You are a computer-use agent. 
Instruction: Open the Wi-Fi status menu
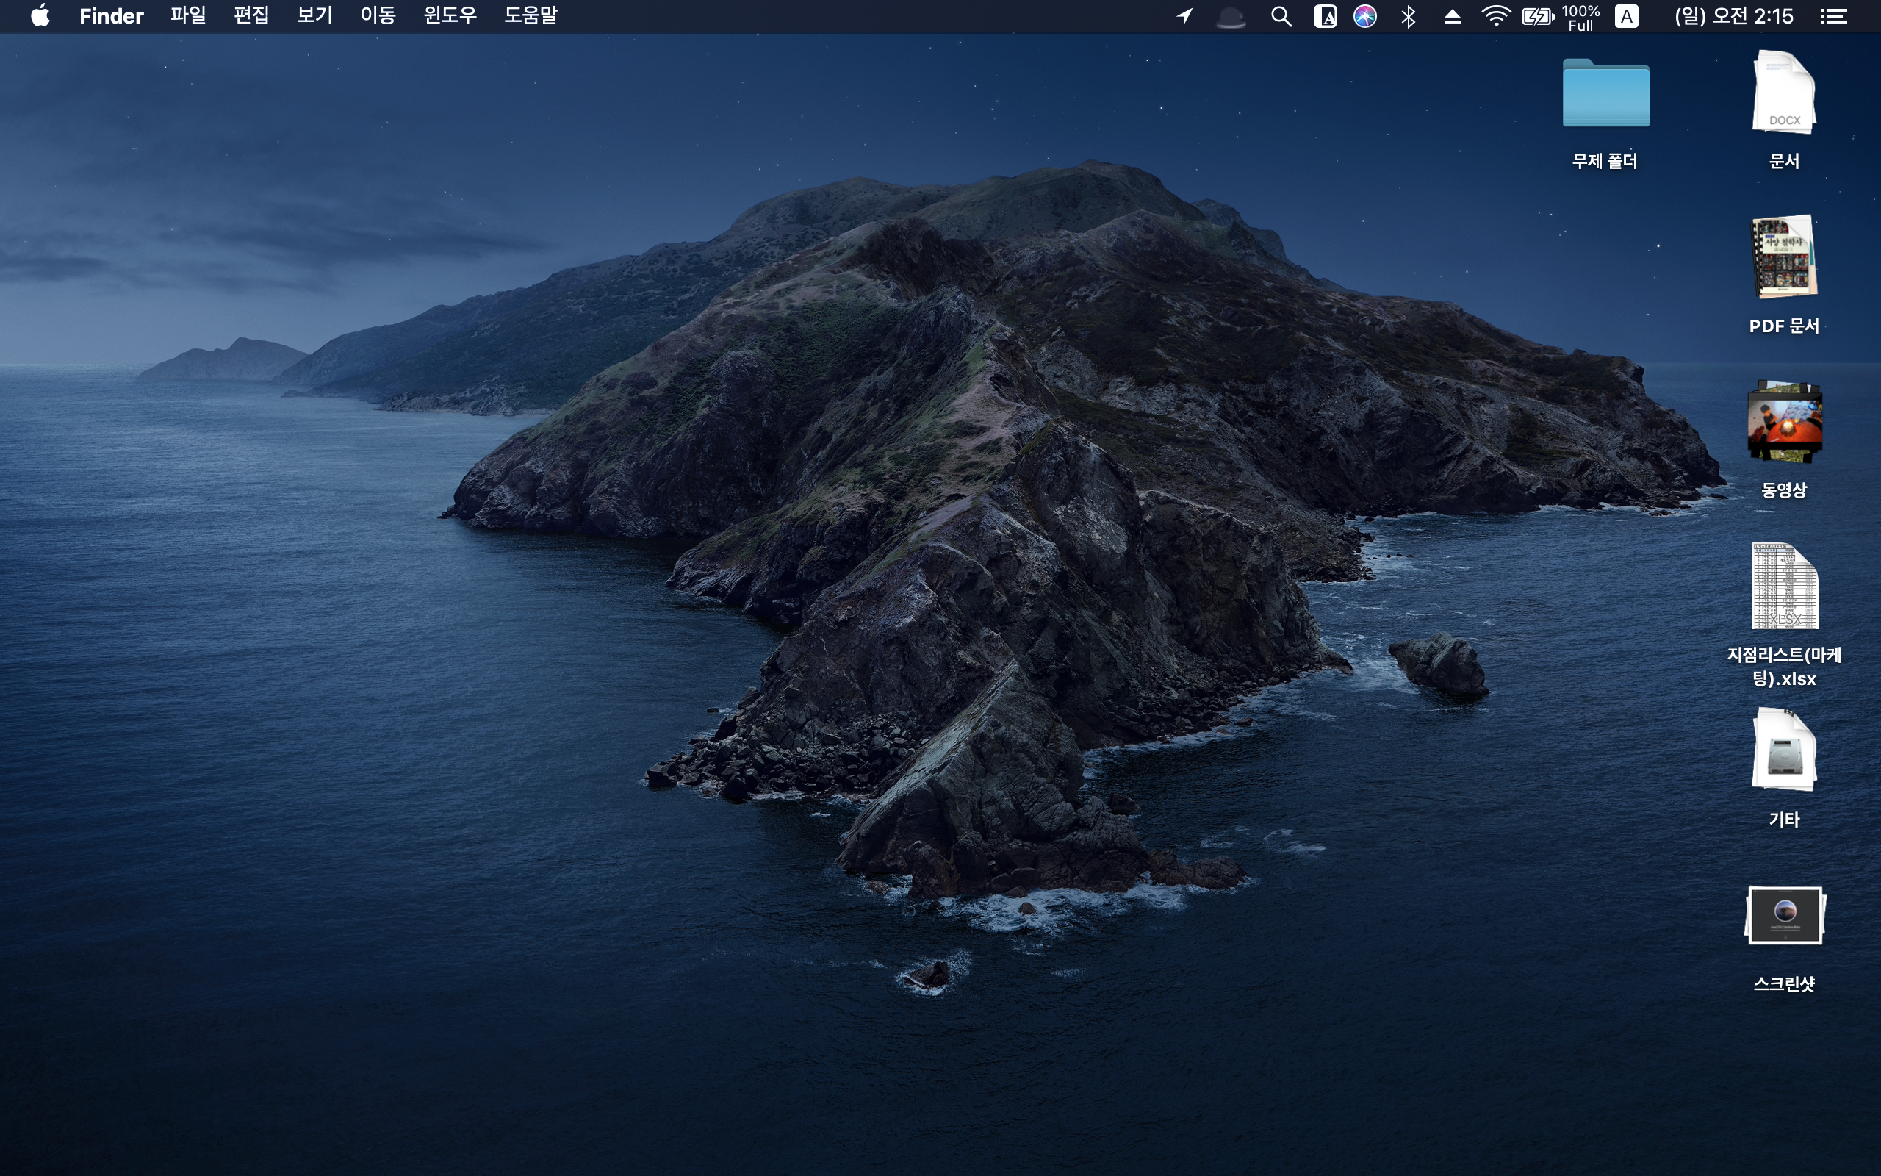tap(1495, 16)
